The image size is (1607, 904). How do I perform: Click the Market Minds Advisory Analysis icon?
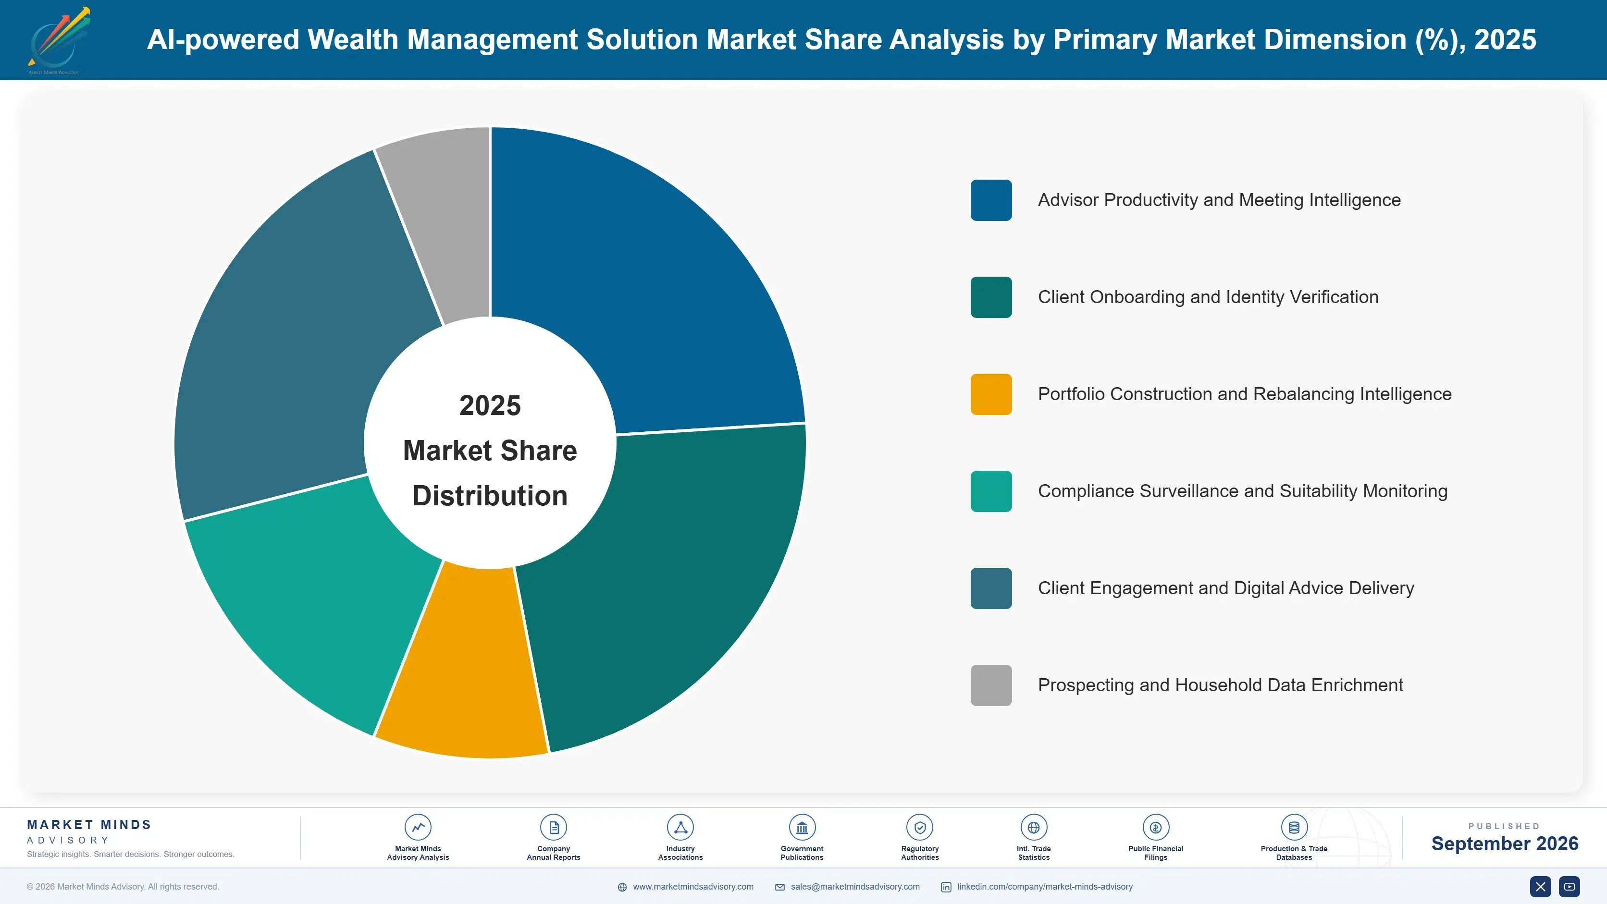(x=418, y=827)
